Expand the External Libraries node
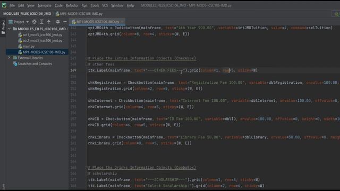The width and height of the screenshot is (340, 191). coord(10,58)
